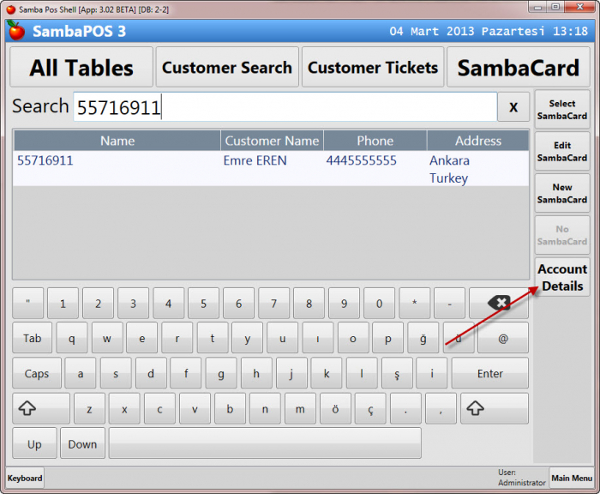Open Account Details
Screen dimensions: 600x494
tap(561, 278)
